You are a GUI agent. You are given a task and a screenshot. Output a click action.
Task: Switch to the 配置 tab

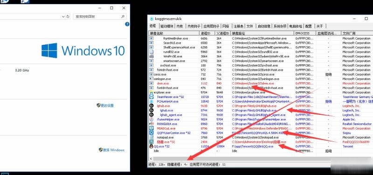tap(309, 26)
